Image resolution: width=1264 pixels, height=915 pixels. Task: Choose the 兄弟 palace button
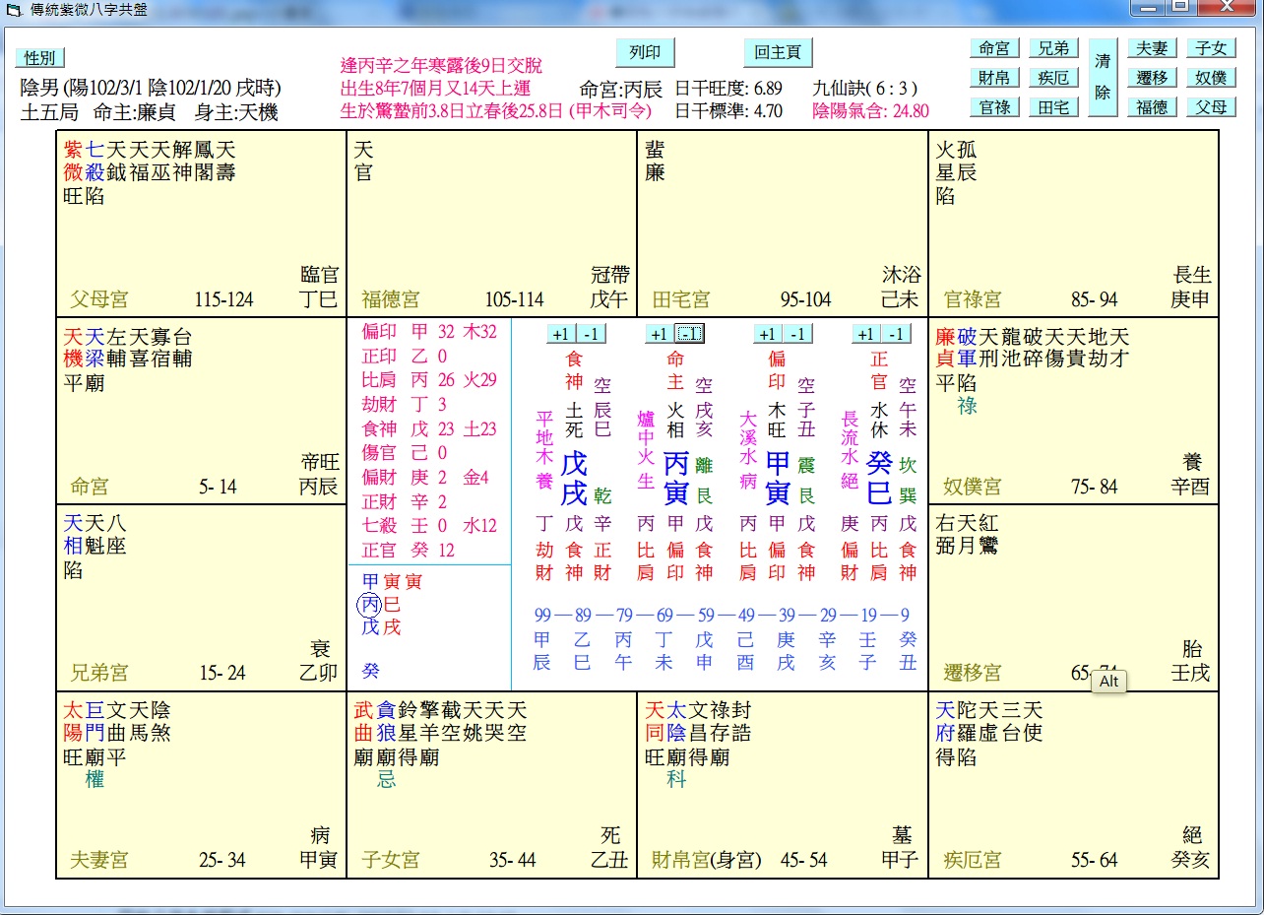pyautogui.click(x=1054, y=48)
